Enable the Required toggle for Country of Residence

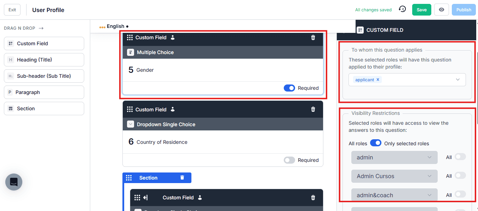tap(289, 160)
